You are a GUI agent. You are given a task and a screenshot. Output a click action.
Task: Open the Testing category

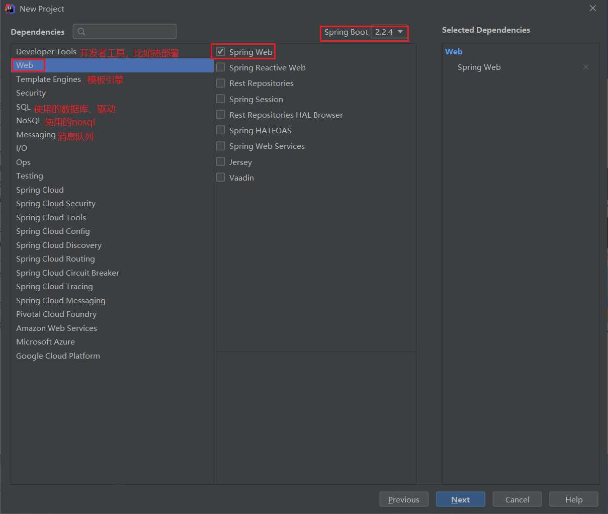tap(113, 176)
